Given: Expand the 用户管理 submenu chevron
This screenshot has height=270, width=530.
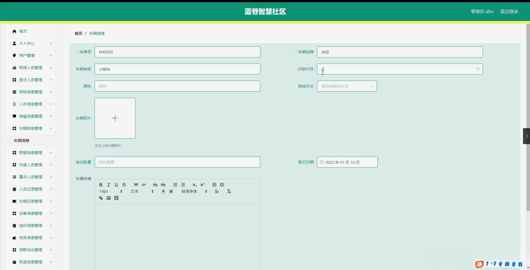Looking at the screenshot, I should 51,56.
